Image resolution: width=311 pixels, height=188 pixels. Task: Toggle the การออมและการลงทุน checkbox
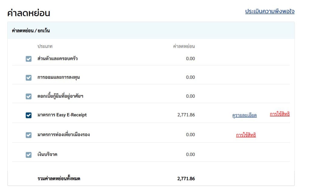pos(29,78)
